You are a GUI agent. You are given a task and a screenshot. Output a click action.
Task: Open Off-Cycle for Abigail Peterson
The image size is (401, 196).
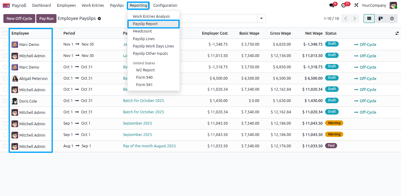pos(365,78)
